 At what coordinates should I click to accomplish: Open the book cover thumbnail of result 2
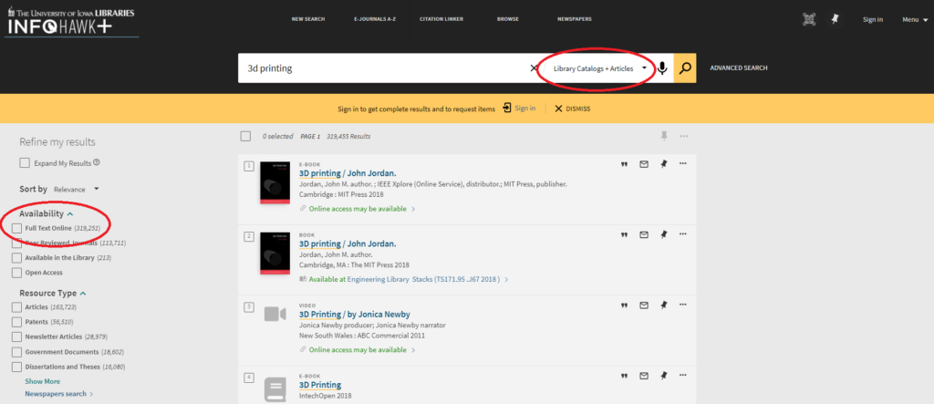coord(275,254)
